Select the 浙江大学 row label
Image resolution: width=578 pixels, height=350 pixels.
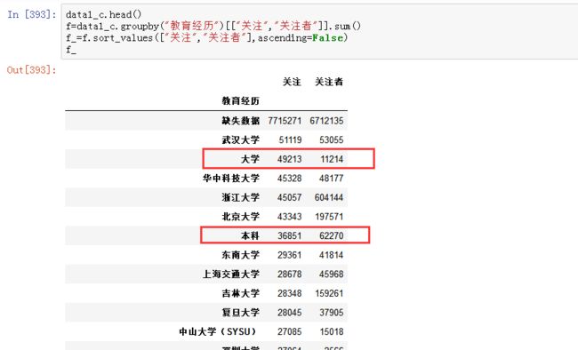pos(240,197)
